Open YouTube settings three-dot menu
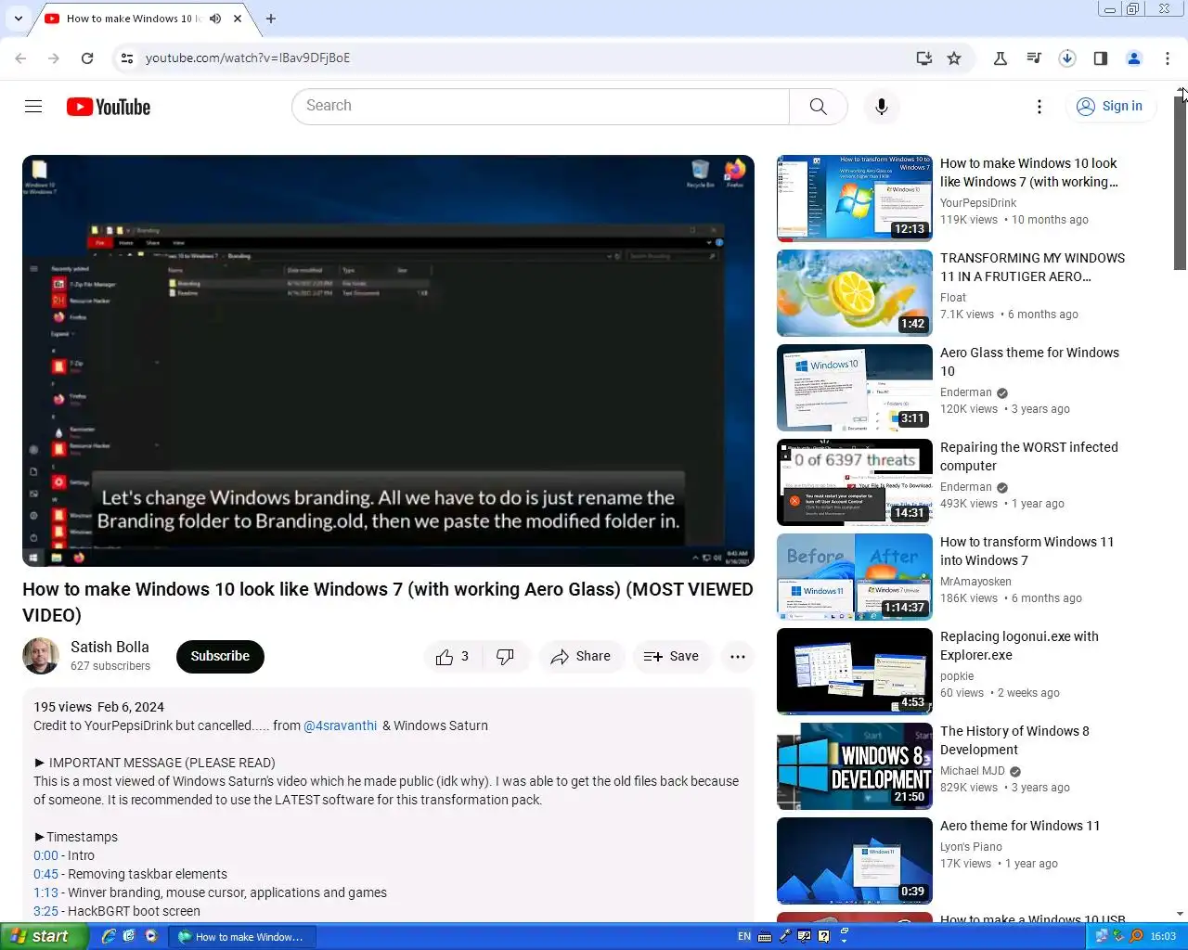This screenshot has width=1188, height=950. pyautogui.click(x=1039, y=107)
